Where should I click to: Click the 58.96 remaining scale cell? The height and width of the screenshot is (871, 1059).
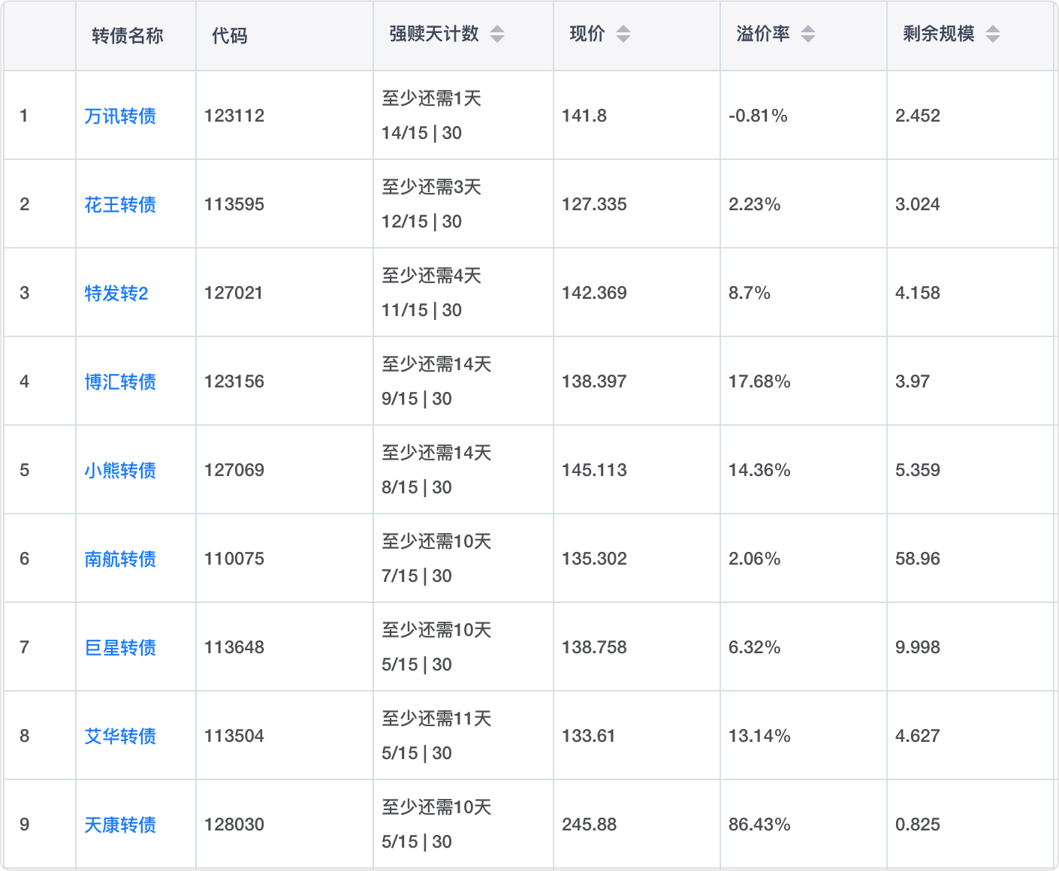918,559
